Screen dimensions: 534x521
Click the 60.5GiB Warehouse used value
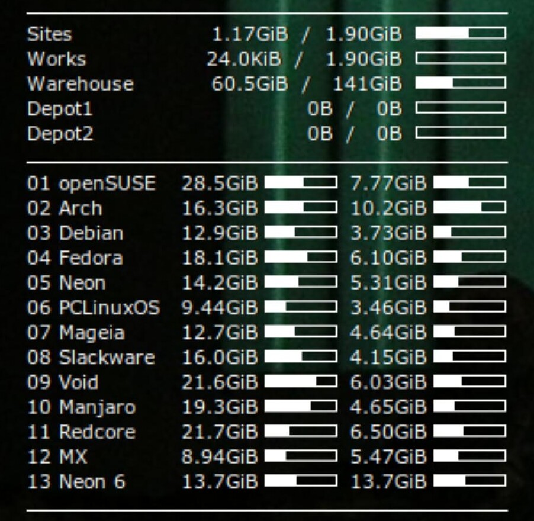[249, 83]
